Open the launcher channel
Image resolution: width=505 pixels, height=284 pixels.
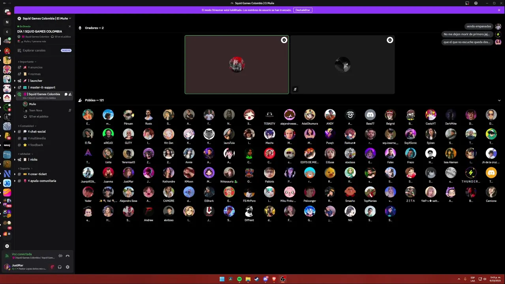coord(44,81)
